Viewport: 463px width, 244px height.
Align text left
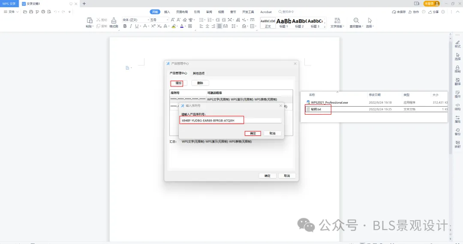[201, 26]
